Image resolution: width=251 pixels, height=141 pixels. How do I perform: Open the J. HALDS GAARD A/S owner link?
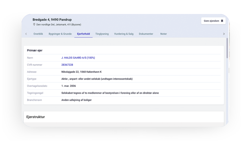pyautogui.click(x=78, y=58)
